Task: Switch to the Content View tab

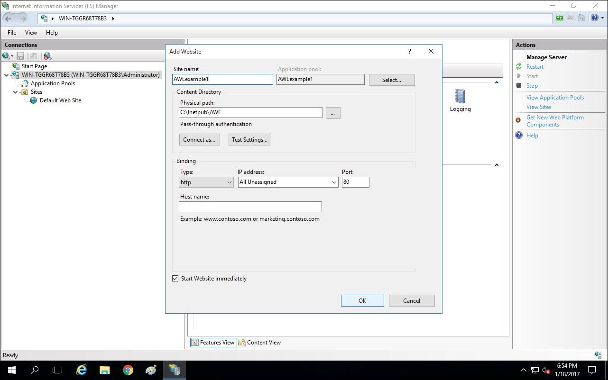Action: [259, 343]
